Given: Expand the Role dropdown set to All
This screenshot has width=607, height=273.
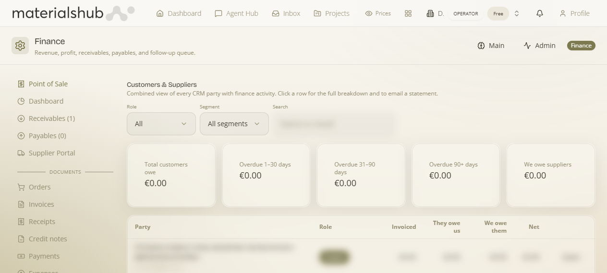Looking at the screenshot, I should 161,124.
